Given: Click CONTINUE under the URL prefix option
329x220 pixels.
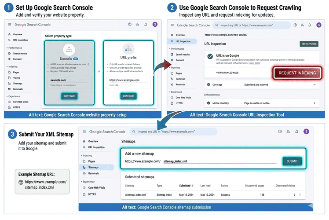Looking at the screenshot, I should coord(128,96).
